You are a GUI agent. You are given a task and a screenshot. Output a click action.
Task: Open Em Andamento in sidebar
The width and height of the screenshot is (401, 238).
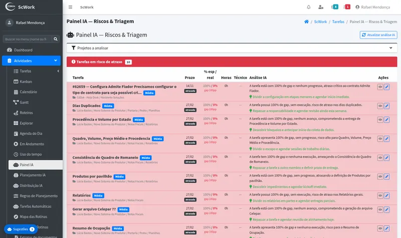coord(36,144)
